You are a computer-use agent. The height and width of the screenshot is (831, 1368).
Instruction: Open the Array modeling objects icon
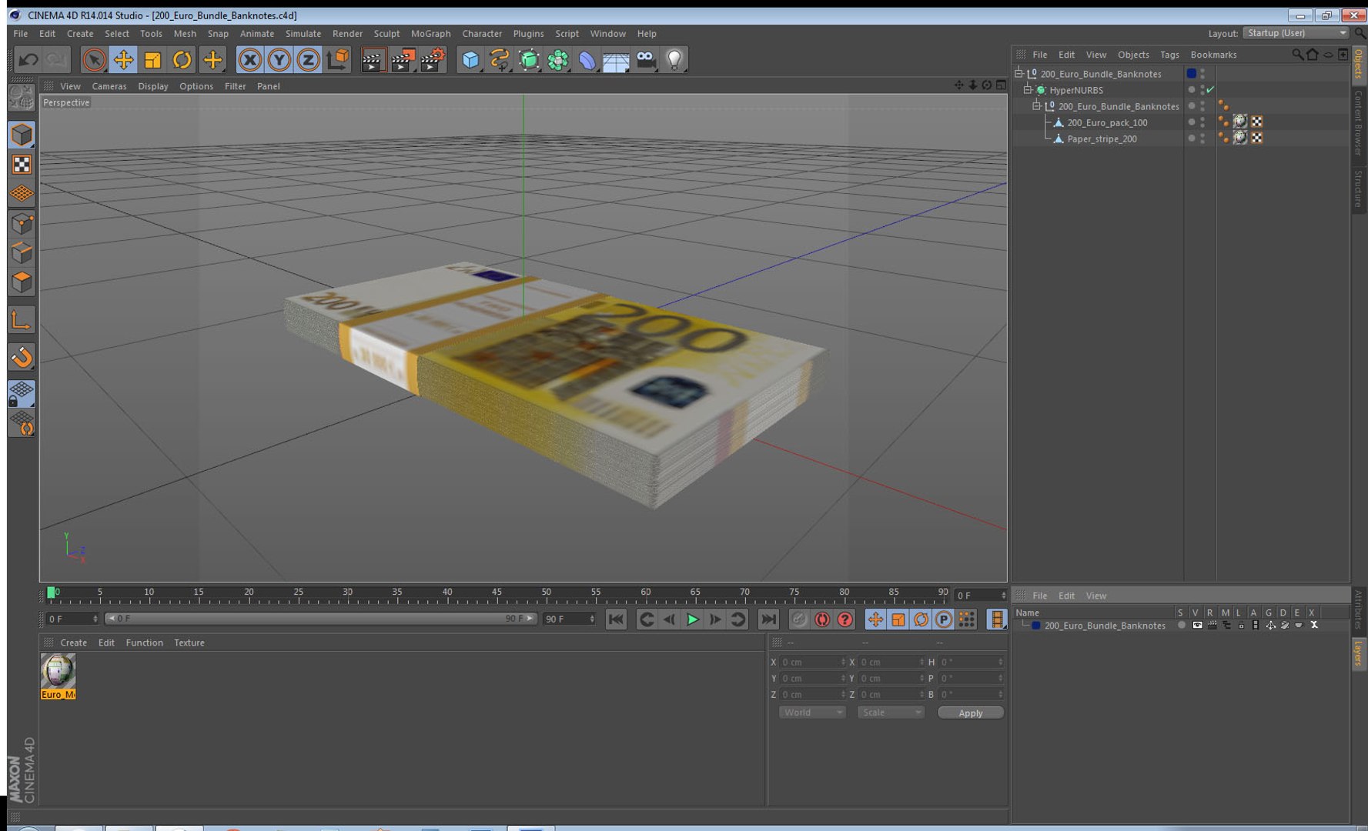(x=558, y=59)
